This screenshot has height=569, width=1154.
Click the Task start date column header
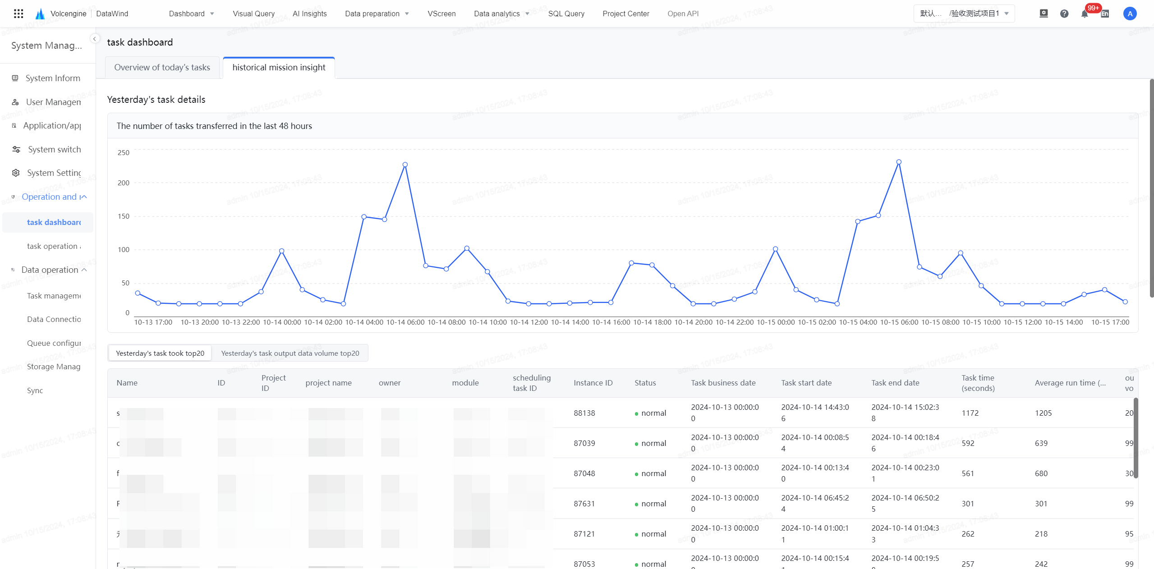tap(806, 383)
